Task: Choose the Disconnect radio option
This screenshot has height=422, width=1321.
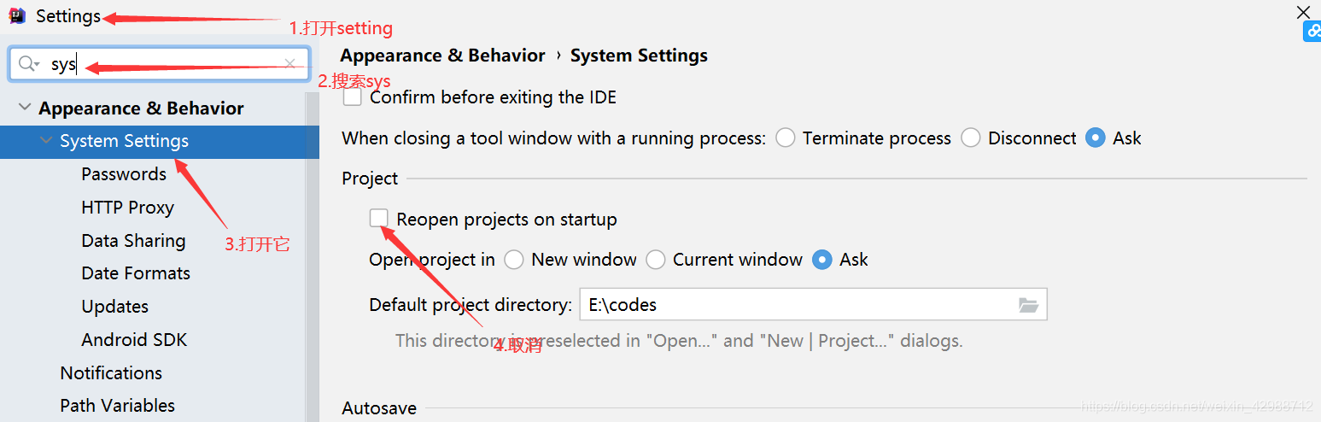Action: tap(971, 138)
